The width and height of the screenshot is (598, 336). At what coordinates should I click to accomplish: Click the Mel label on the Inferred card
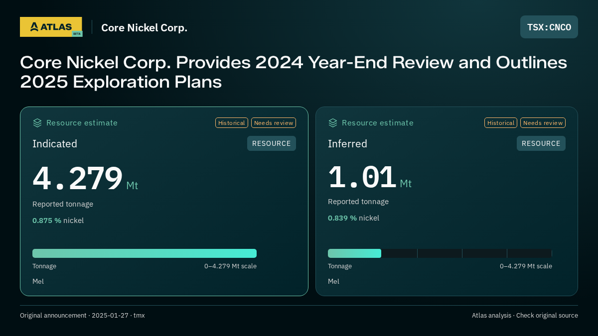(x=333, y=282)
